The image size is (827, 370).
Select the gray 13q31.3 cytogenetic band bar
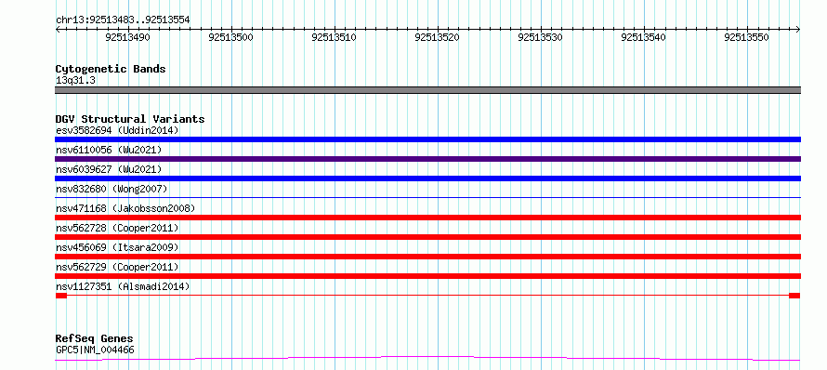(x=427, y=90)
